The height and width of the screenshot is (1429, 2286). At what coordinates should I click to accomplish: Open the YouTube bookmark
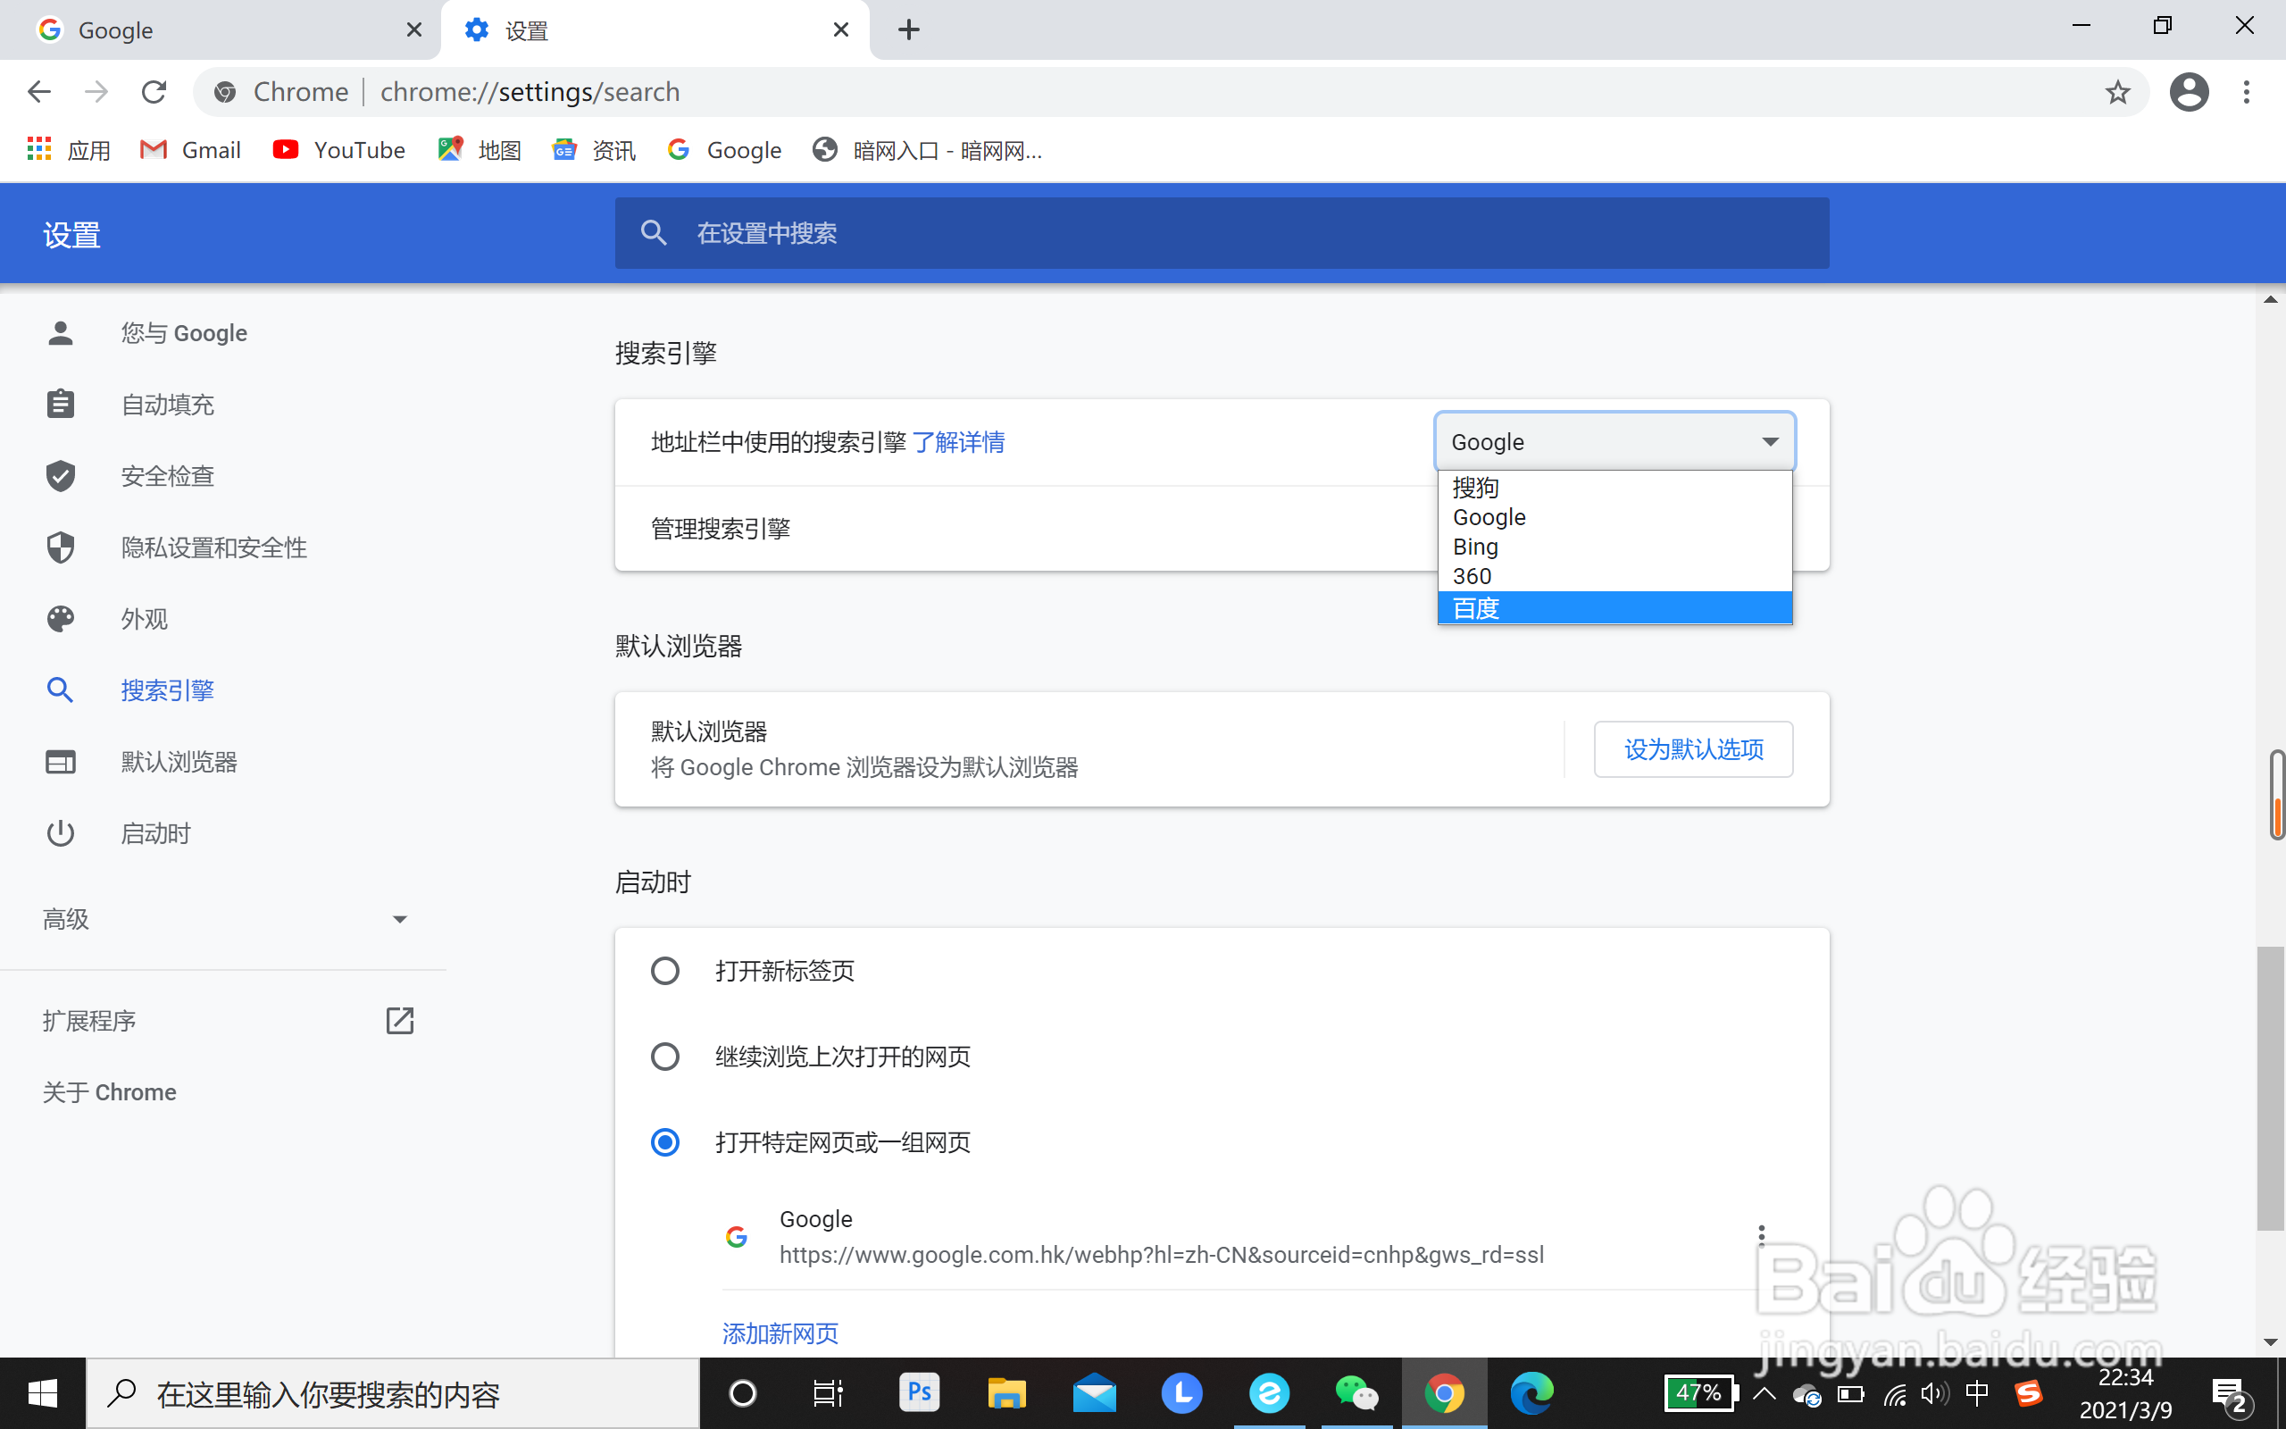tap(339, 149)
